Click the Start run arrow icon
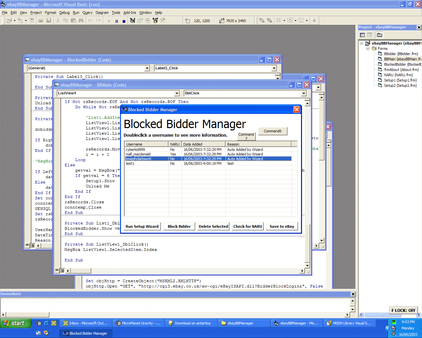This screenshot has width=422, height=338. [109, 21]
